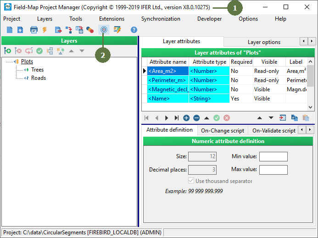Click the delete layer icon with red X
Screen dimensions: 318x238
tap(18, 51)
